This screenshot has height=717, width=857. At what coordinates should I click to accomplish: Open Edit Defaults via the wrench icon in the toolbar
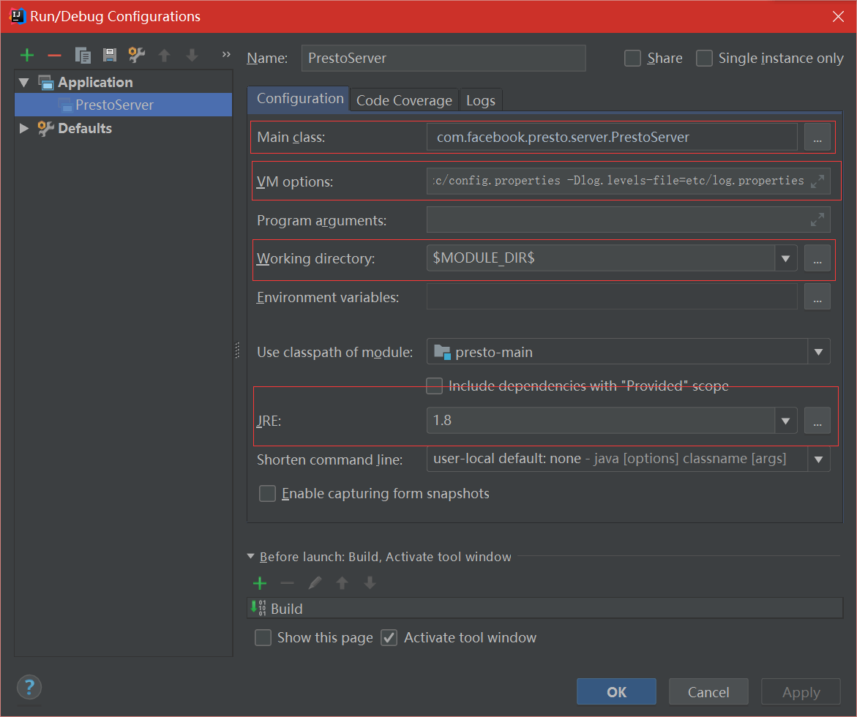pos(137,55)
